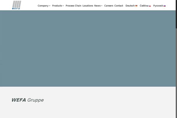Go to Process Chain page
This screenshot has height=118, width=177.
click(73, 6)
